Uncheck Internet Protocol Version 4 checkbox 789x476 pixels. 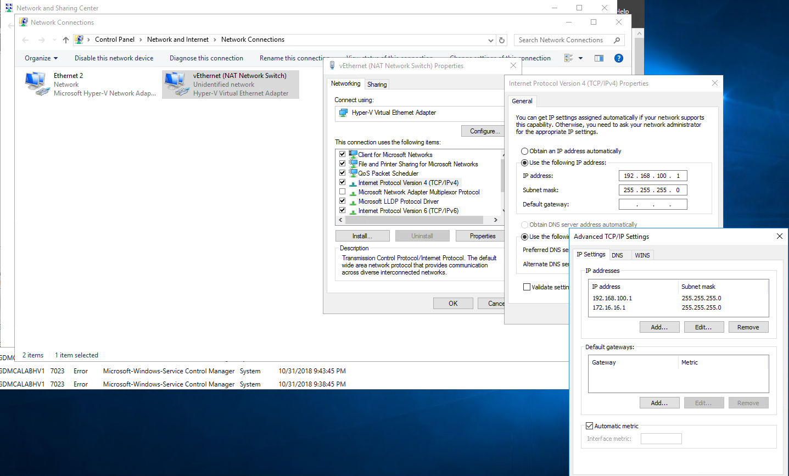pos(343,182)
